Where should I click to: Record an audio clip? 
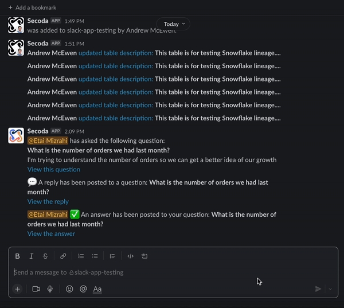(50, 289)
